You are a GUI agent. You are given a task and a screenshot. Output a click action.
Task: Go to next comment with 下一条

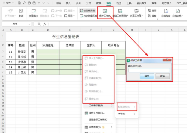pyautogui.click(x=57, y=16)
